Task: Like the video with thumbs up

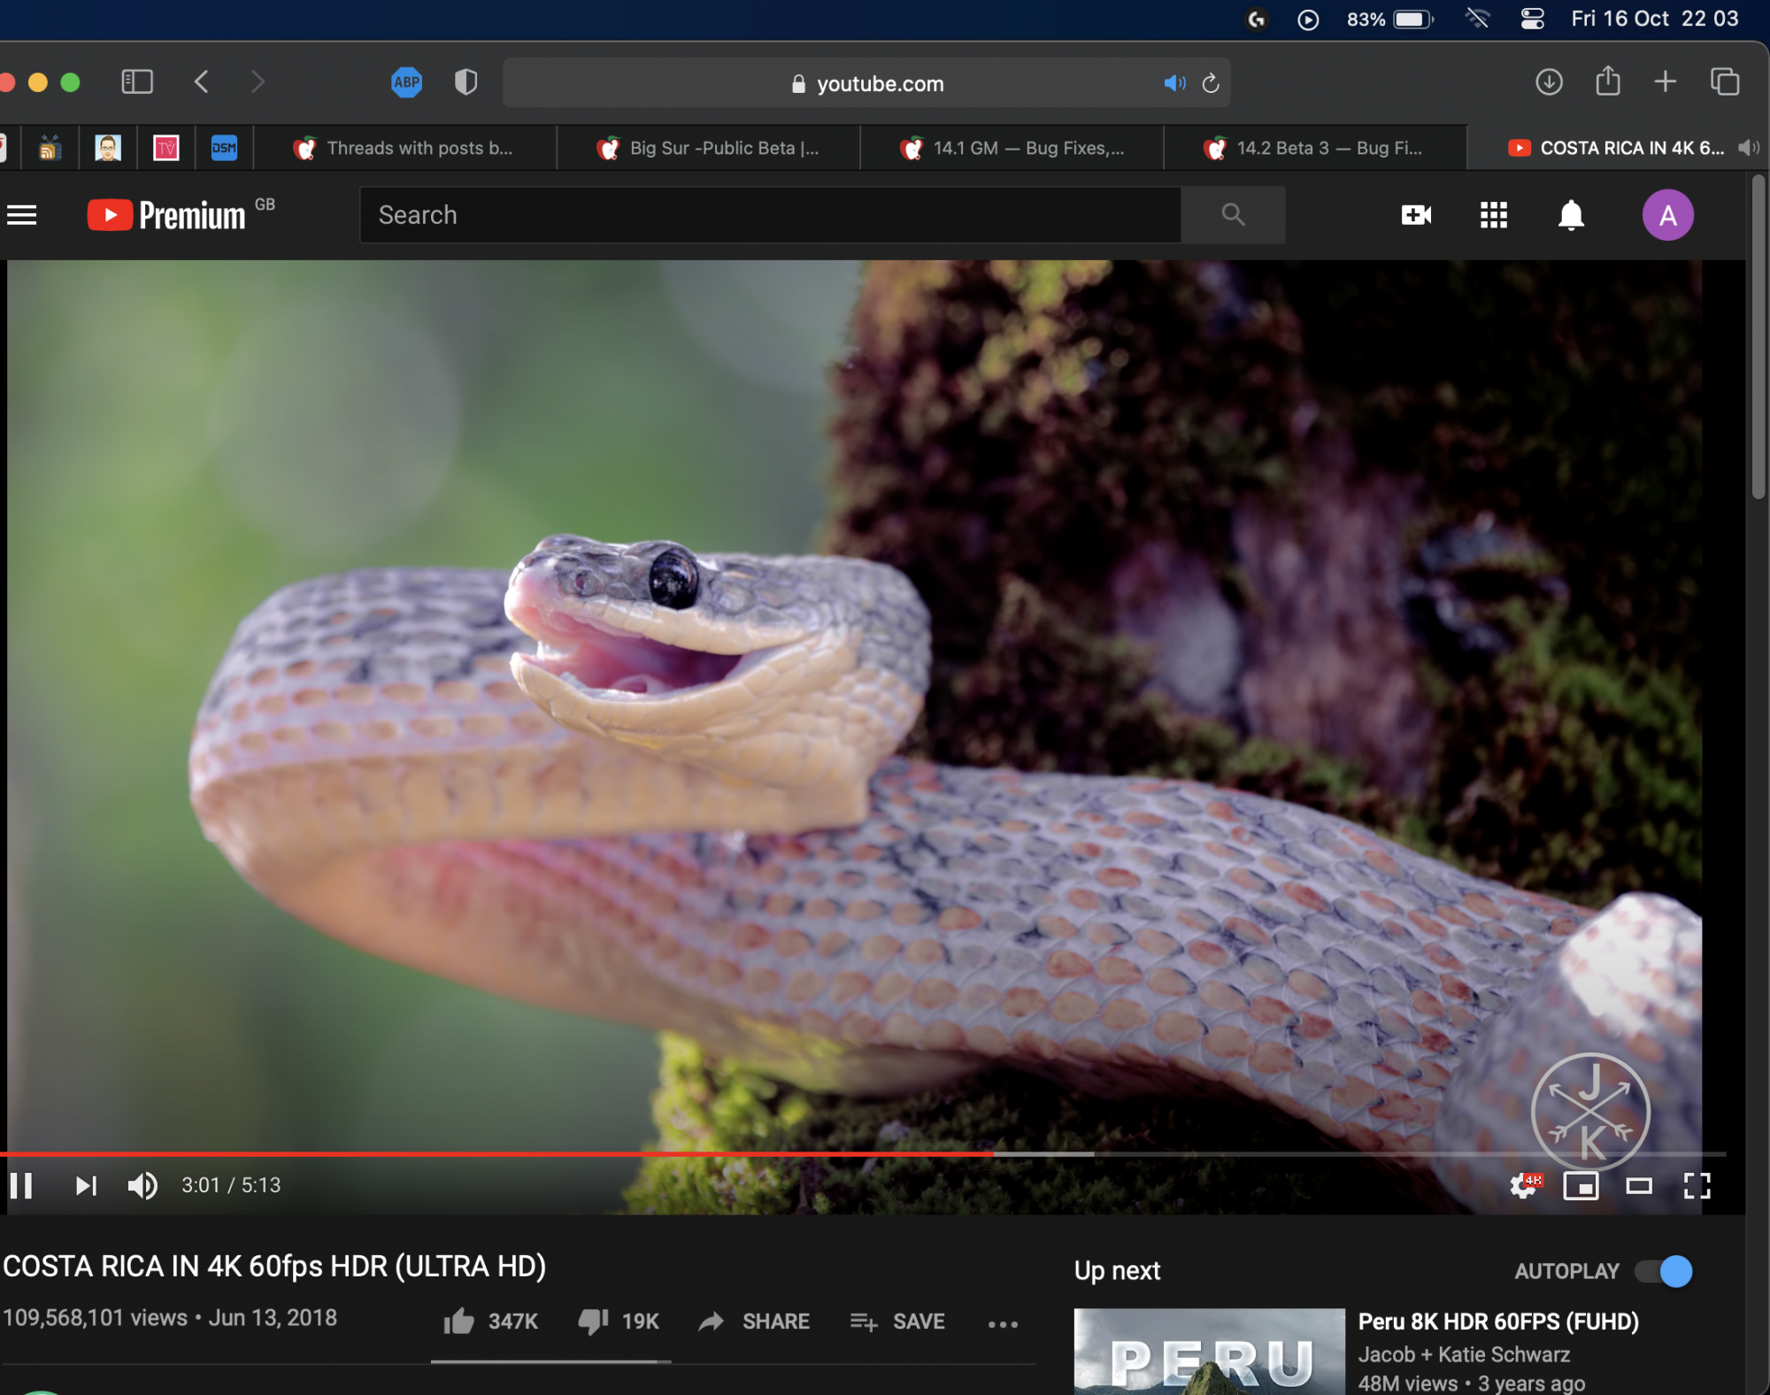Action: (459, 1322)
